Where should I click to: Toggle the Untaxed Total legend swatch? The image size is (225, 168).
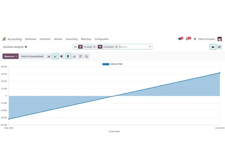click(106, 64)
